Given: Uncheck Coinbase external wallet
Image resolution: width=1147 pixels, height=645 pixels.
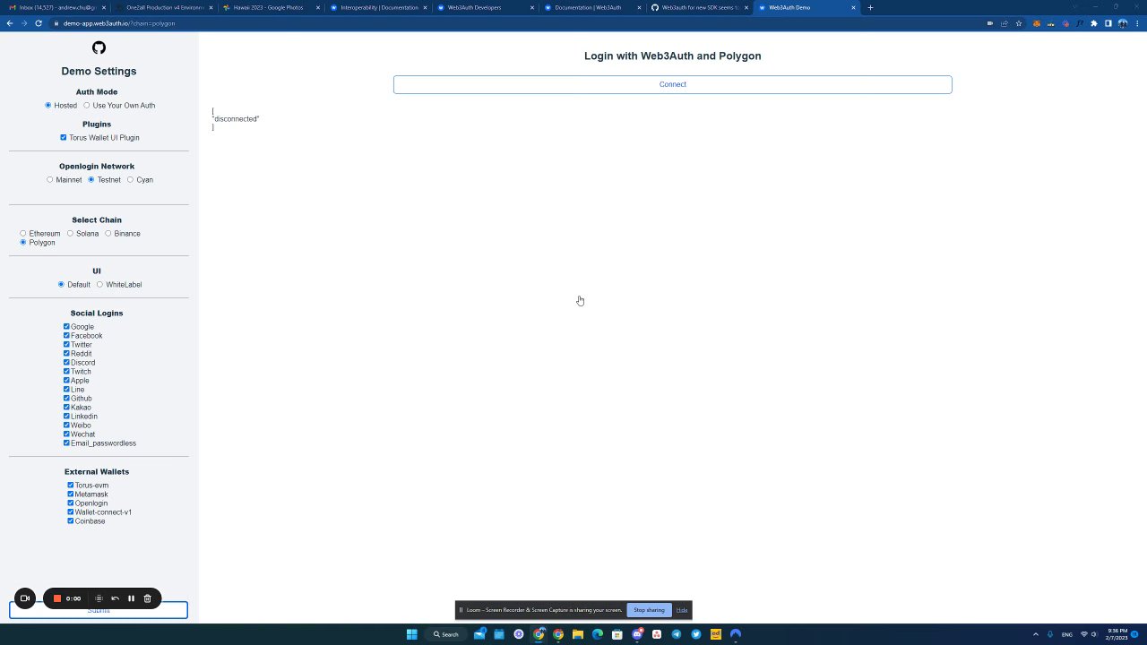Looking at the screenshot, I should 71,520.
